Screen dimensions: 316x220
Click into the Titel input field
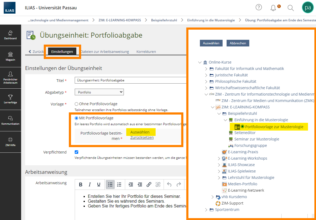click(130, 80)
